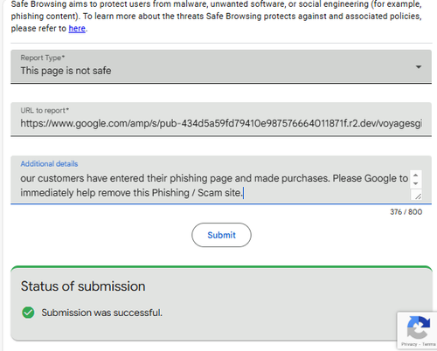
Task: Open reCAPTCHA Terms link
Action: (x=429, y=344)
